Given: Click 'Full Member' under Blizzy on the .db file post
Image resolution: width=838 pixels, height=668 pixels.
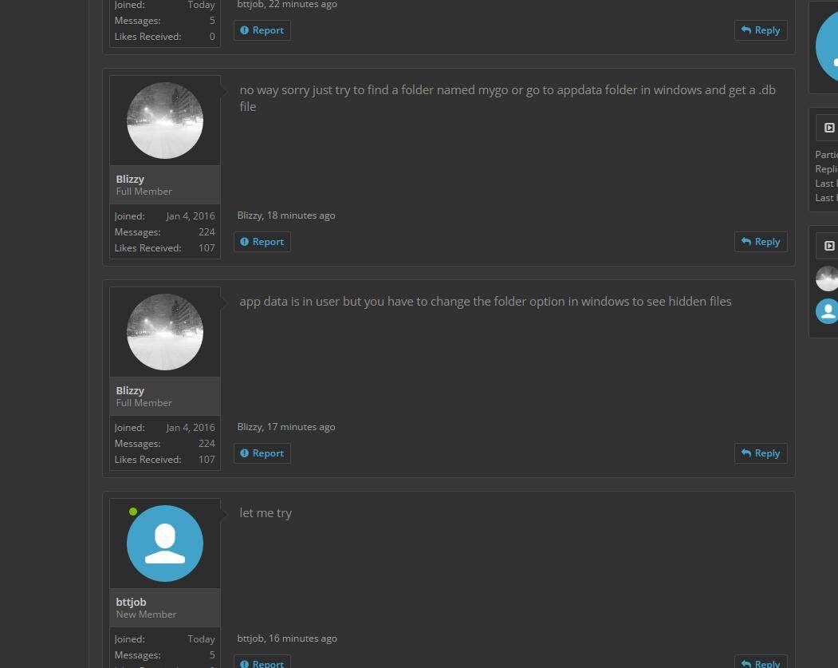Looking at the screenshot, I should [x=144, y=192].
